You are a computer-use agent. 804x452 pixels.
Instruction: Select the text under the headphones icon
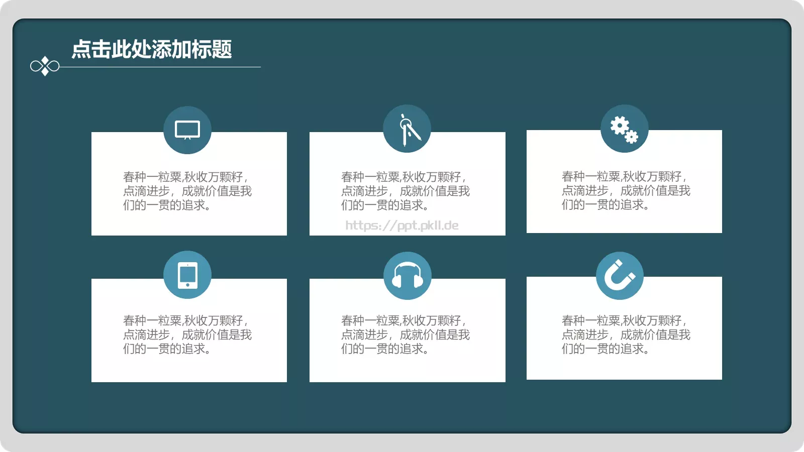[406, 334]
